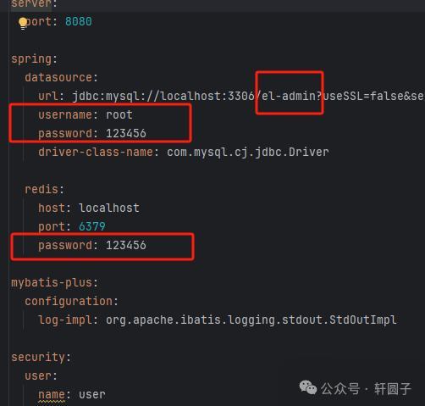Click the com.mysql.cj.jdbc.Driver class name
This screenshot has height=406, width=425.
tap(248, 153)
